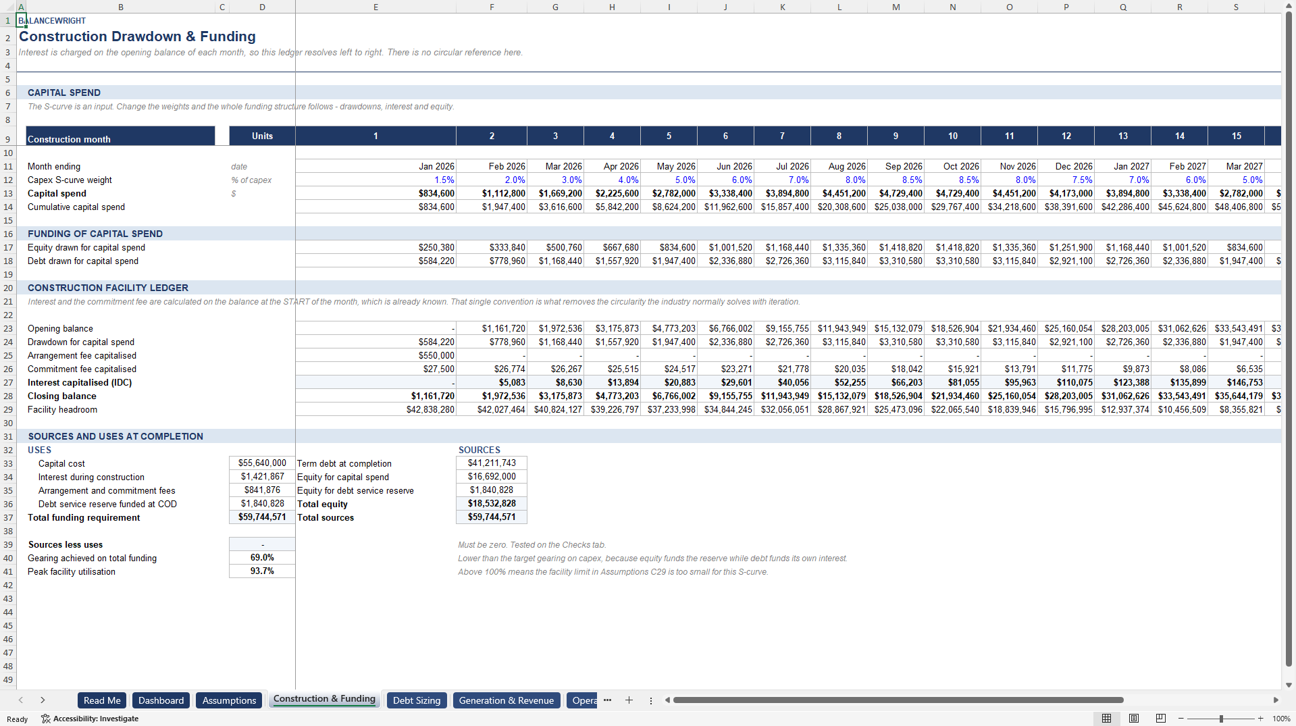Click SOURCES AND USES AT COMPLETION heading
1296x726 pixels.
(x=115, y=436)
